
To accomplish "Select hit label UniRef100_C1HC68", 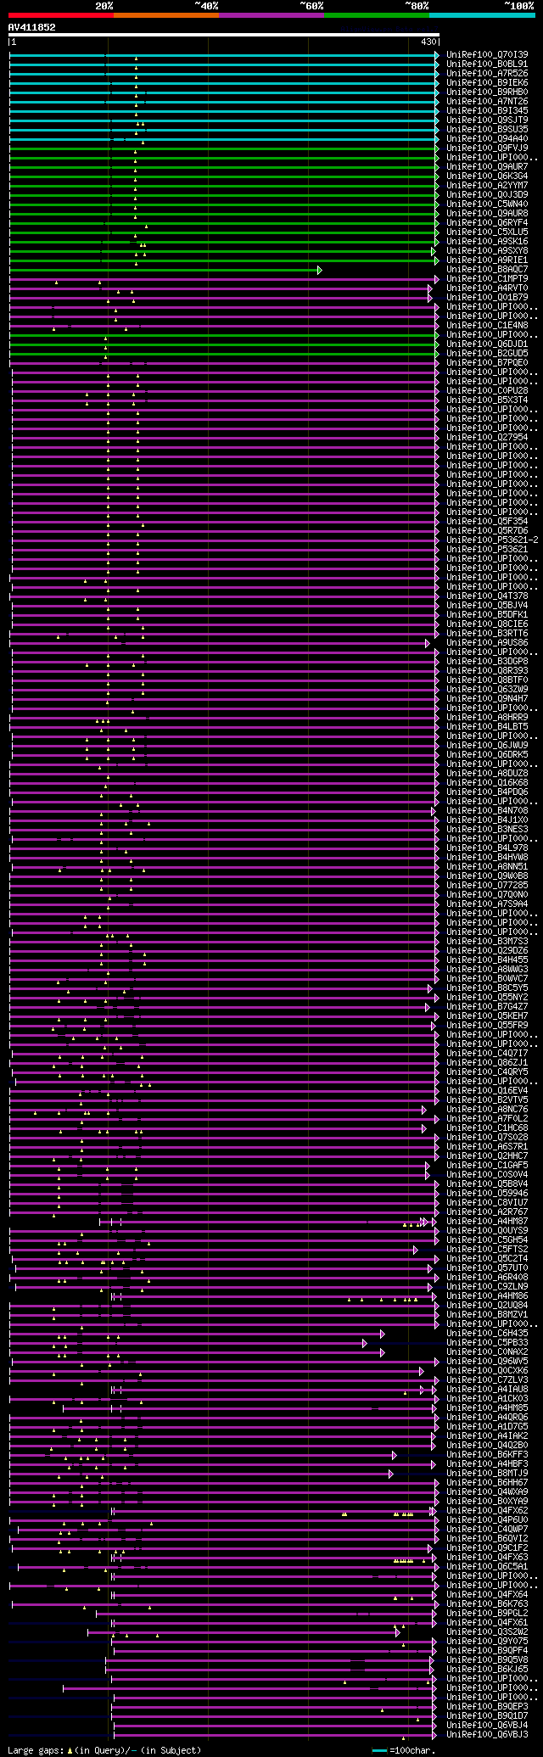I will [x=487, y=1128].
